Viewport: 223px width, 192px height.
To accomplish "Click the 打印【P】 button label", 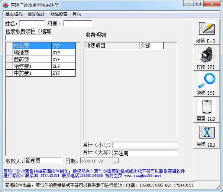I will (x=206, y=67).
